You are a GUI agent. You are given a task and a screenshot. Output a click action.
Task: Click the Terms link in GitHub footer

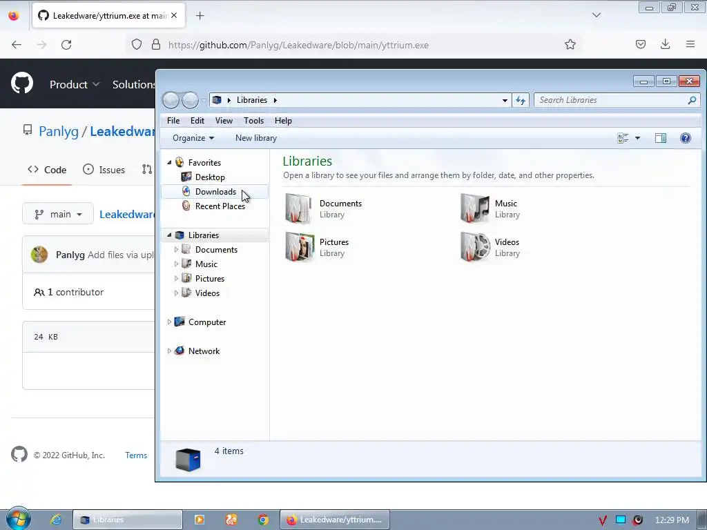coord(136,455)
